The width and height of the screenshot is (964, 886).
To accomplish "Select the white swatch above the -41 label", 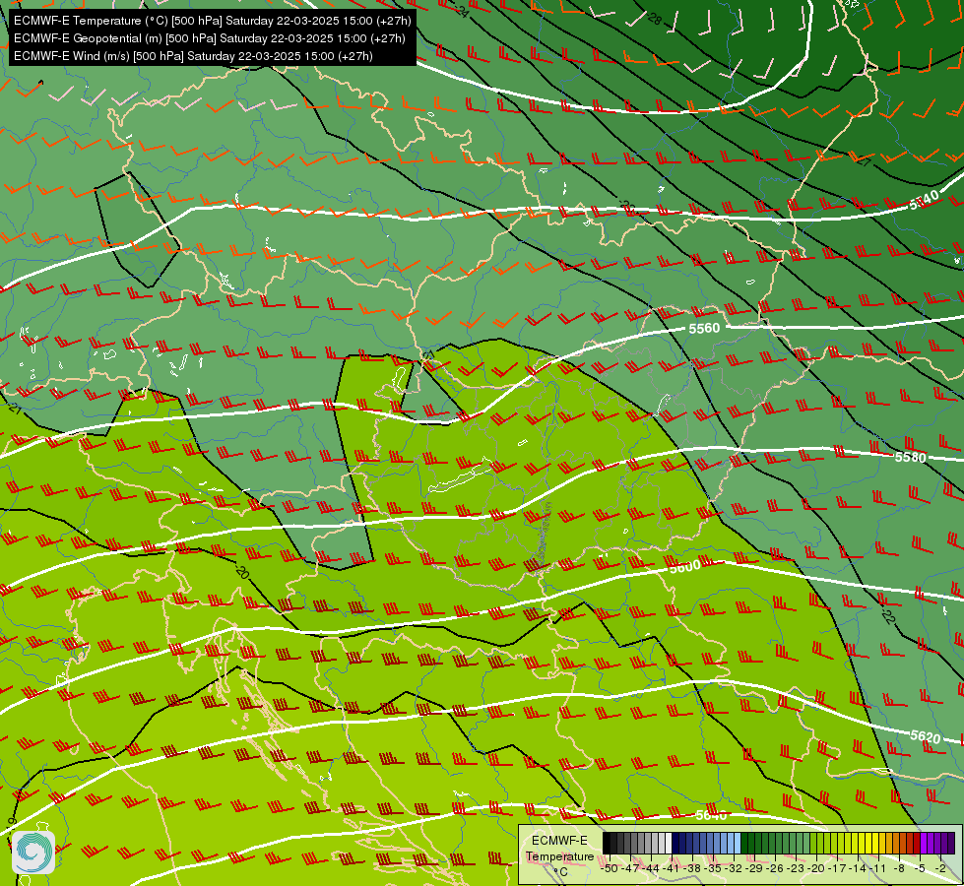I will click(669, 843).
